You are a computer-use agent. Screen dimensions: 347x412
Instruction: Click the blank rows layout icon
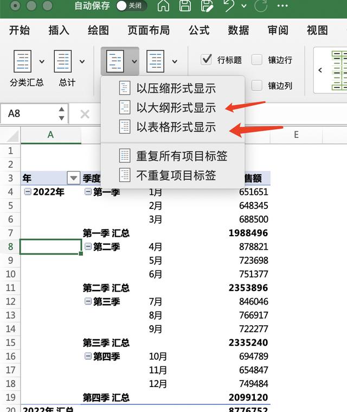tap(156, 61)
